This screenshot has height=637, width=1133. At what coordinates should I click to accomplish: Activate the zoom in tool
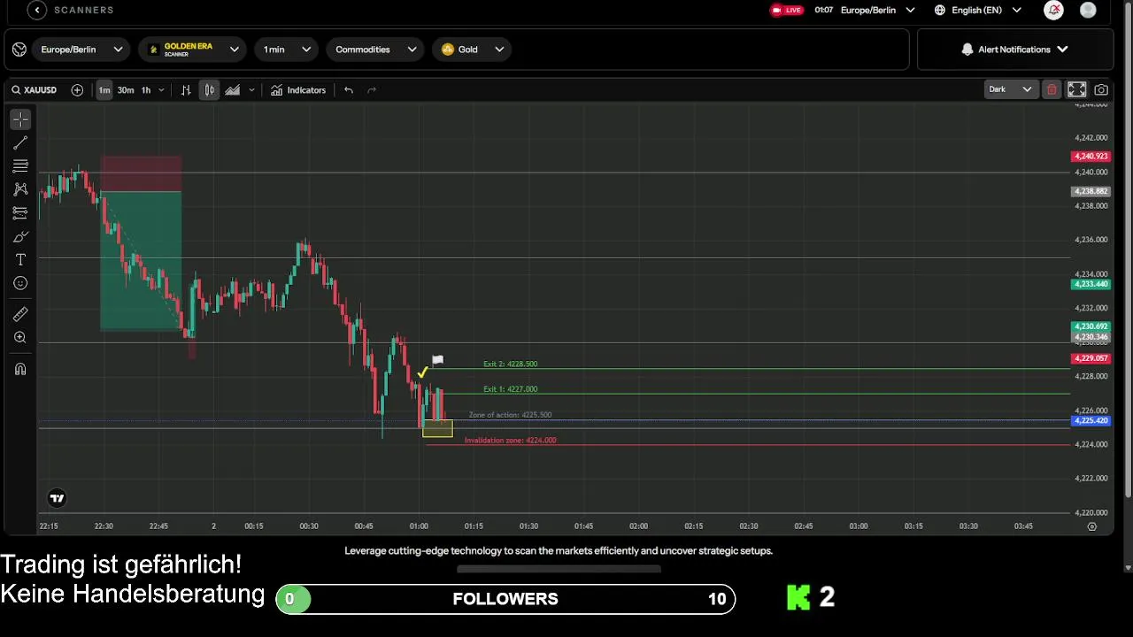click(x=20, y=338)
